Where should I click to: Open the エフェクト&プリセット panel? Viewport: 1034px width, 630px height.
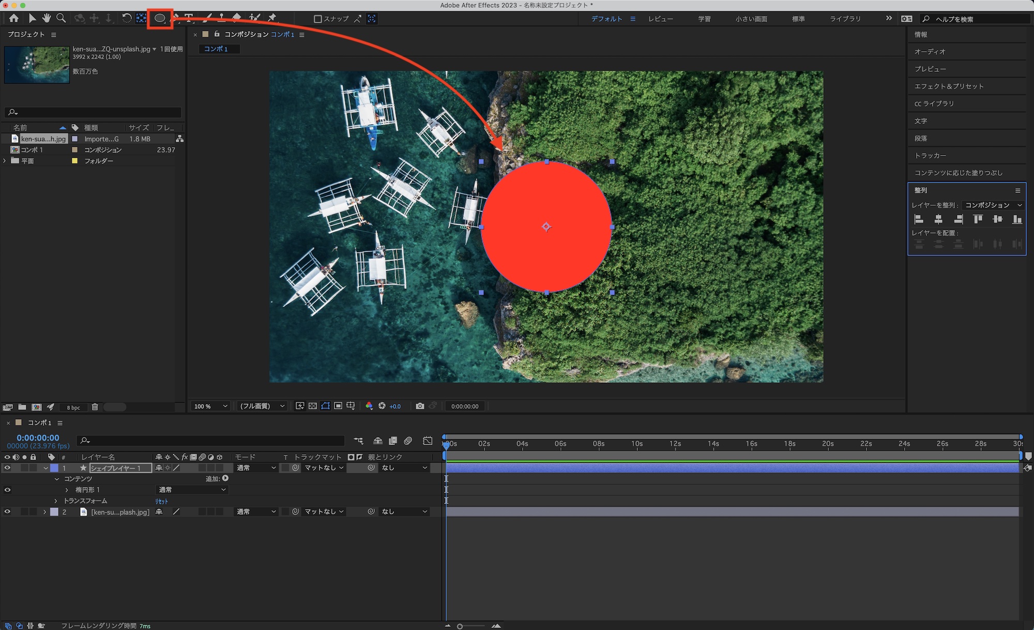pos(949,86)
